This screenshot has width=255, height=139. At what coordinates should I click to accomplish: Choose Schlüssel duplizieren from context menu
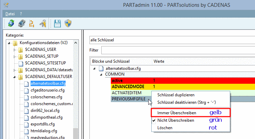(x=191, y=95)
